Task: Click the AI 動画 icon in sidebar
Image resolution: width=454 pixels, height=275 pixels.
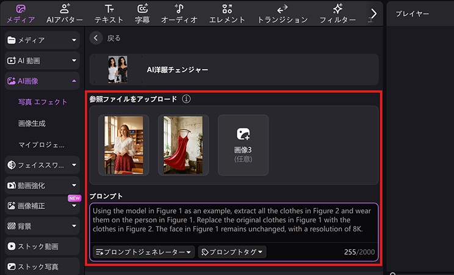Action: pos(12,61)
